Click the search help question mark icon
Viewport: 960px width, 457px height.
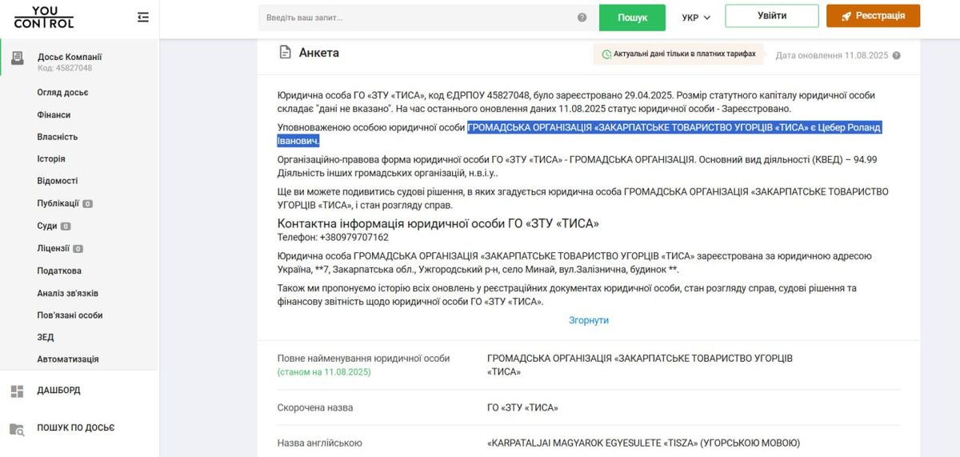click(582, 18)
